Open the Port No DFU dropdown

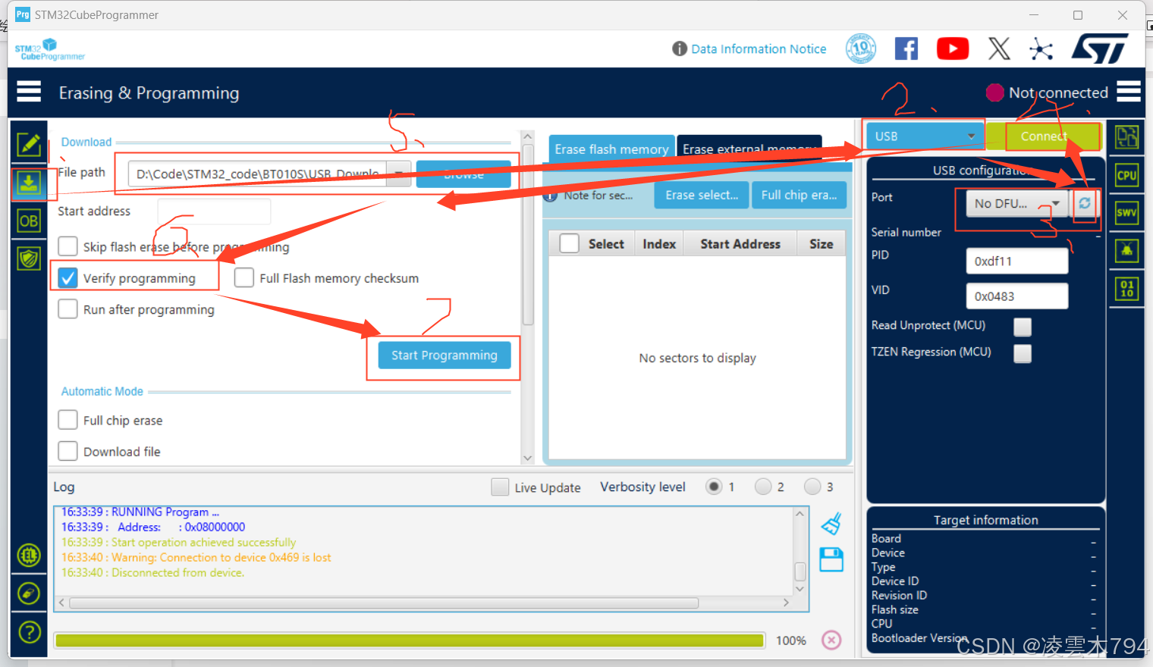1017,203
